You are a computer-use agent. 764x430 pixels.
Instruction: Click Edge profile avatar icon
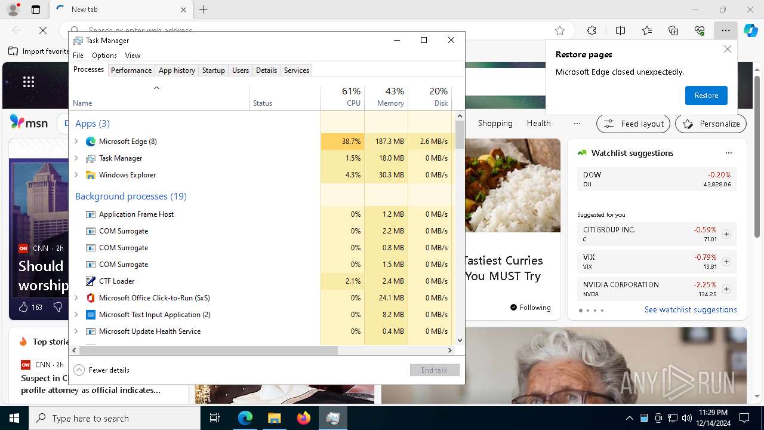click(x=13, y=10)
